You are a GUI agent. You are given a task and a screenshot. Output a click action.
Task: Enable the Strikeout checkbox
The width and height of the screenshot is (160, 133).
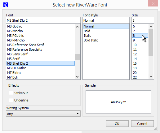click(11, 93)
